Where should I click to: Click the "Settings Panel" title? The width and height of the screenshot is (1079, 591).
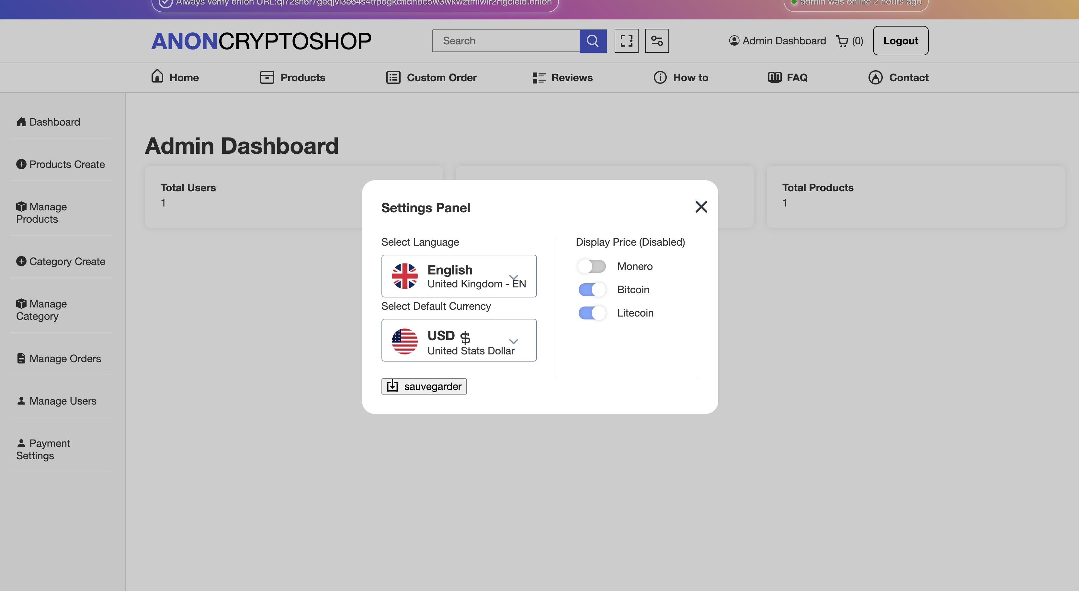(x=426, y=207)
